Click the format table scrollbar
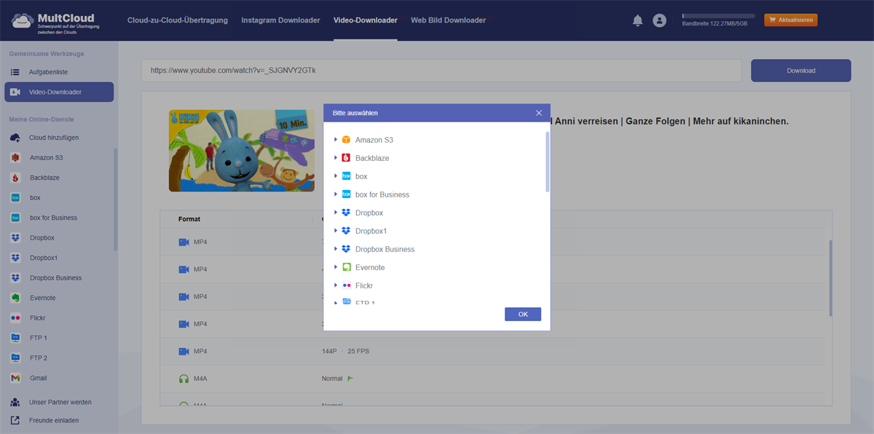This screenshot has width=874, height=434. click(x=830, y=278)
